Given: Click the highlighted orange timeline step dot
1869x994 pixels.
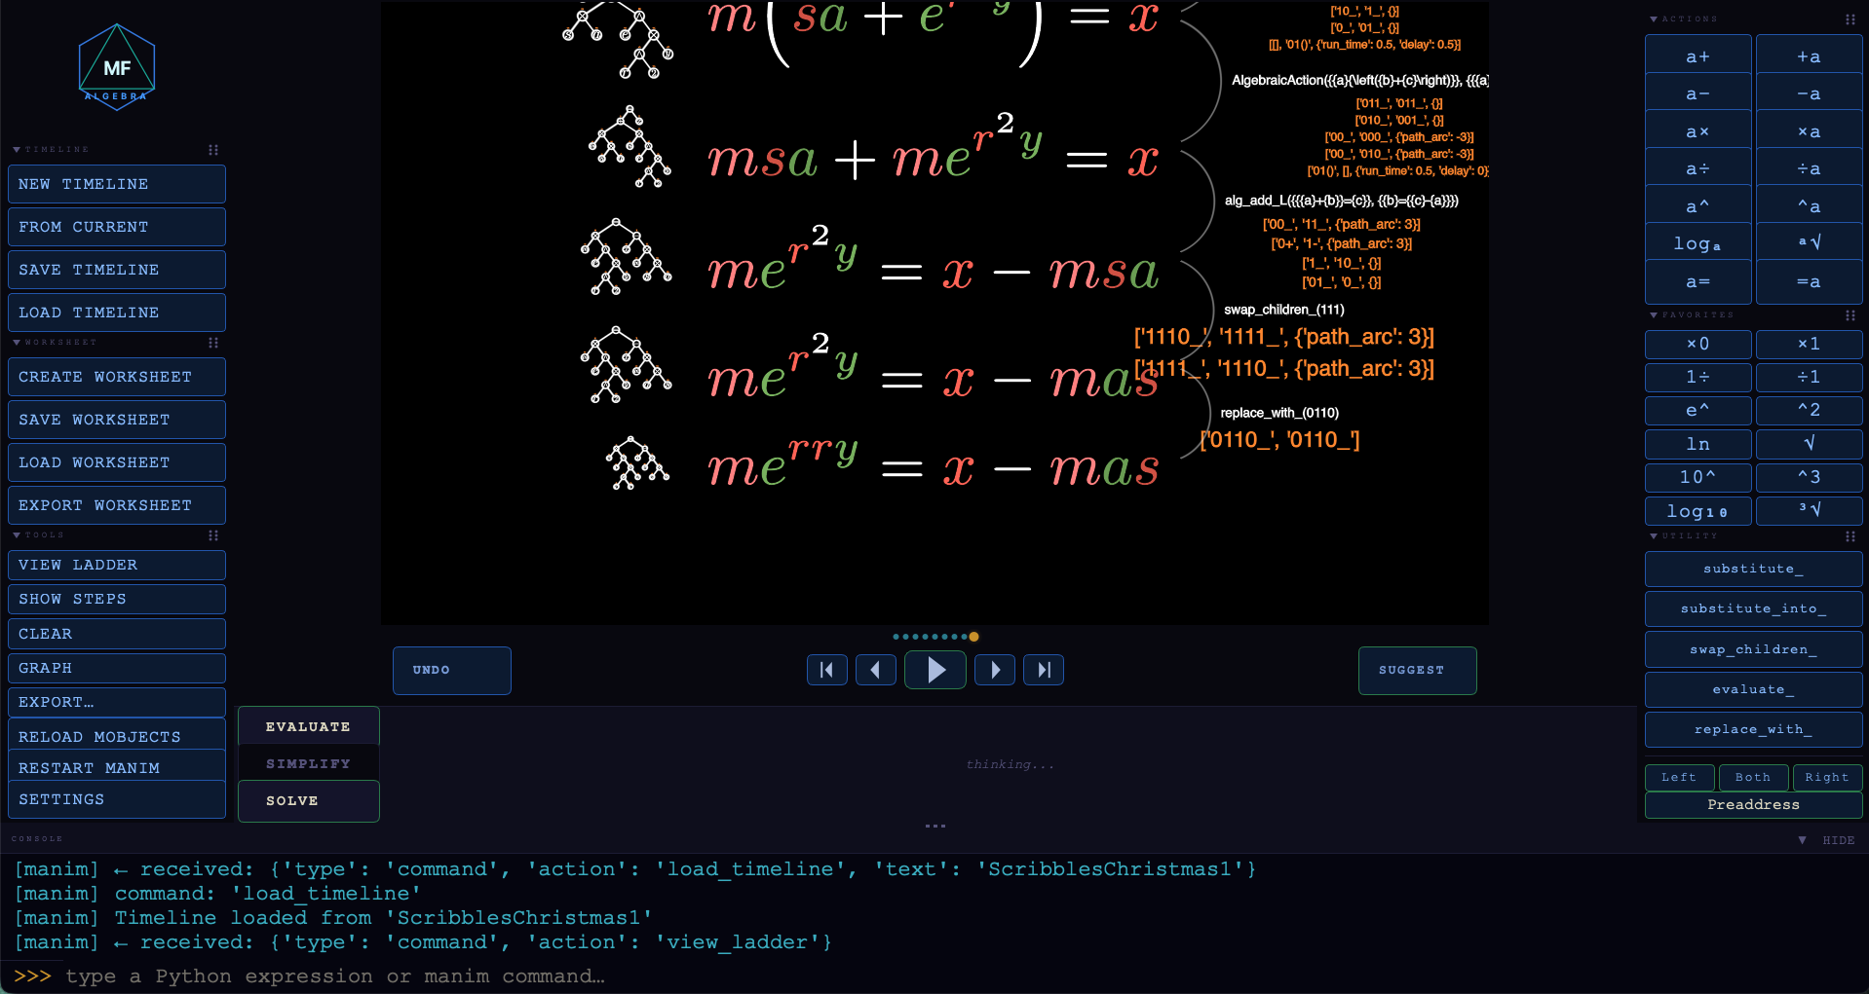Looking at the screenshot, I should [973, 637].
